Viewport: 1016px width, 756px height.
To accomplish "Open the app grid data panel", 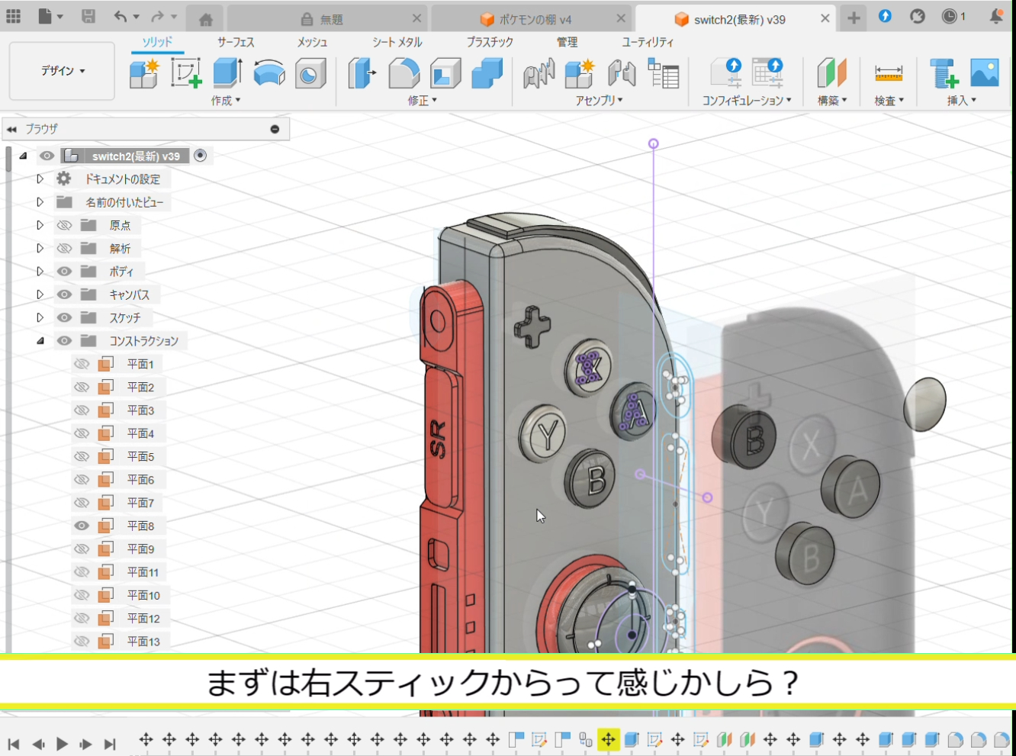I will (x=14, y=16).
